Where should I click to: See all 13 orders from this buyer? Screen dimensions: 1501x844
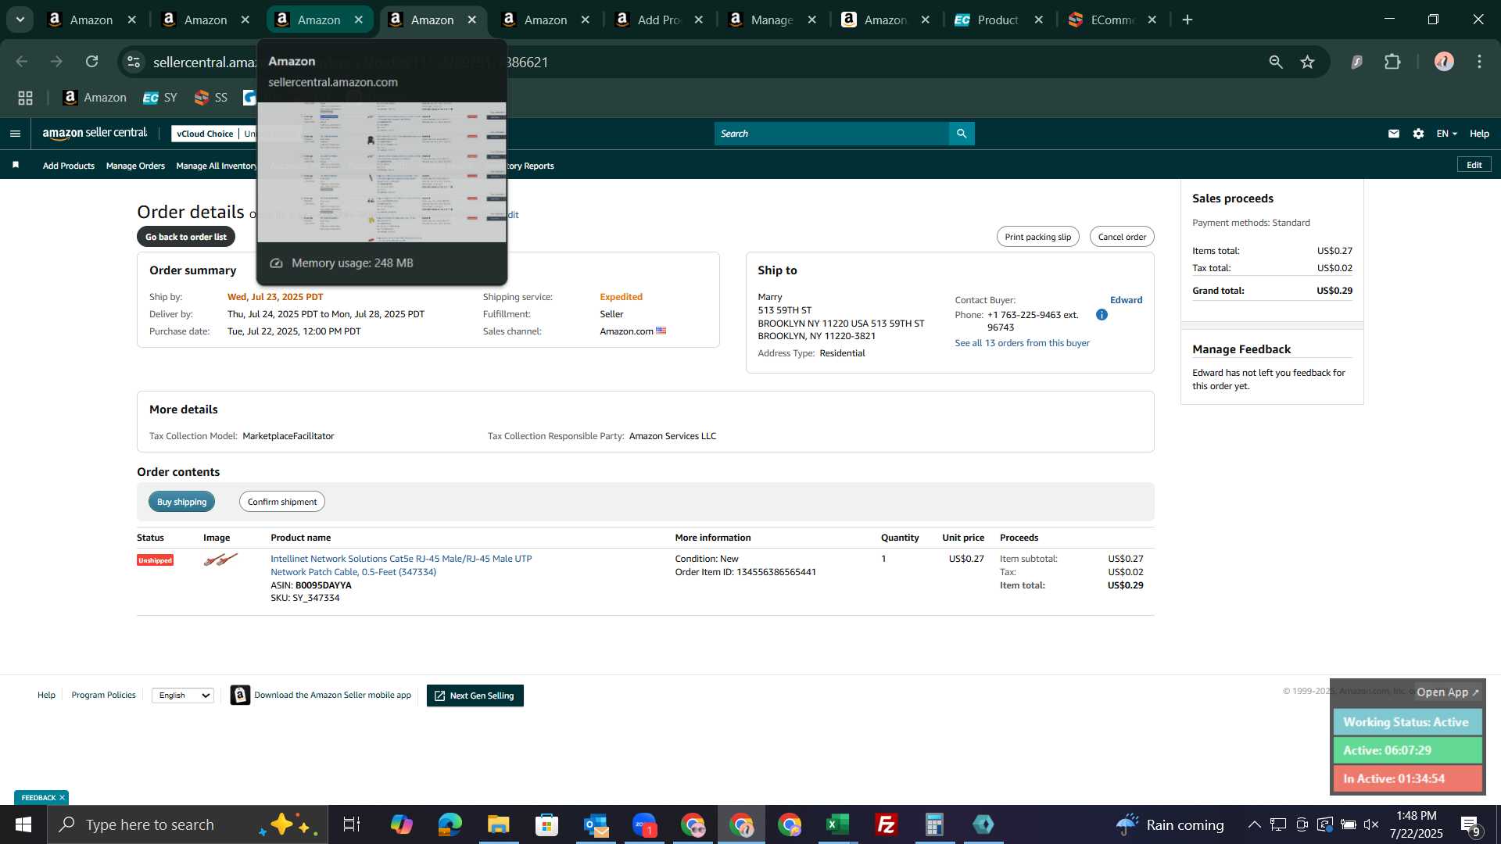[x=1022, y=343]
